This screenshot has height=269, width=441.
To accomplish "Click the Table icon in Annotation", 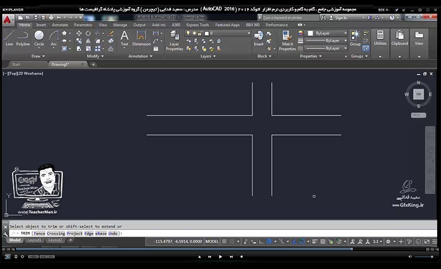I will (x=156, y=48).
